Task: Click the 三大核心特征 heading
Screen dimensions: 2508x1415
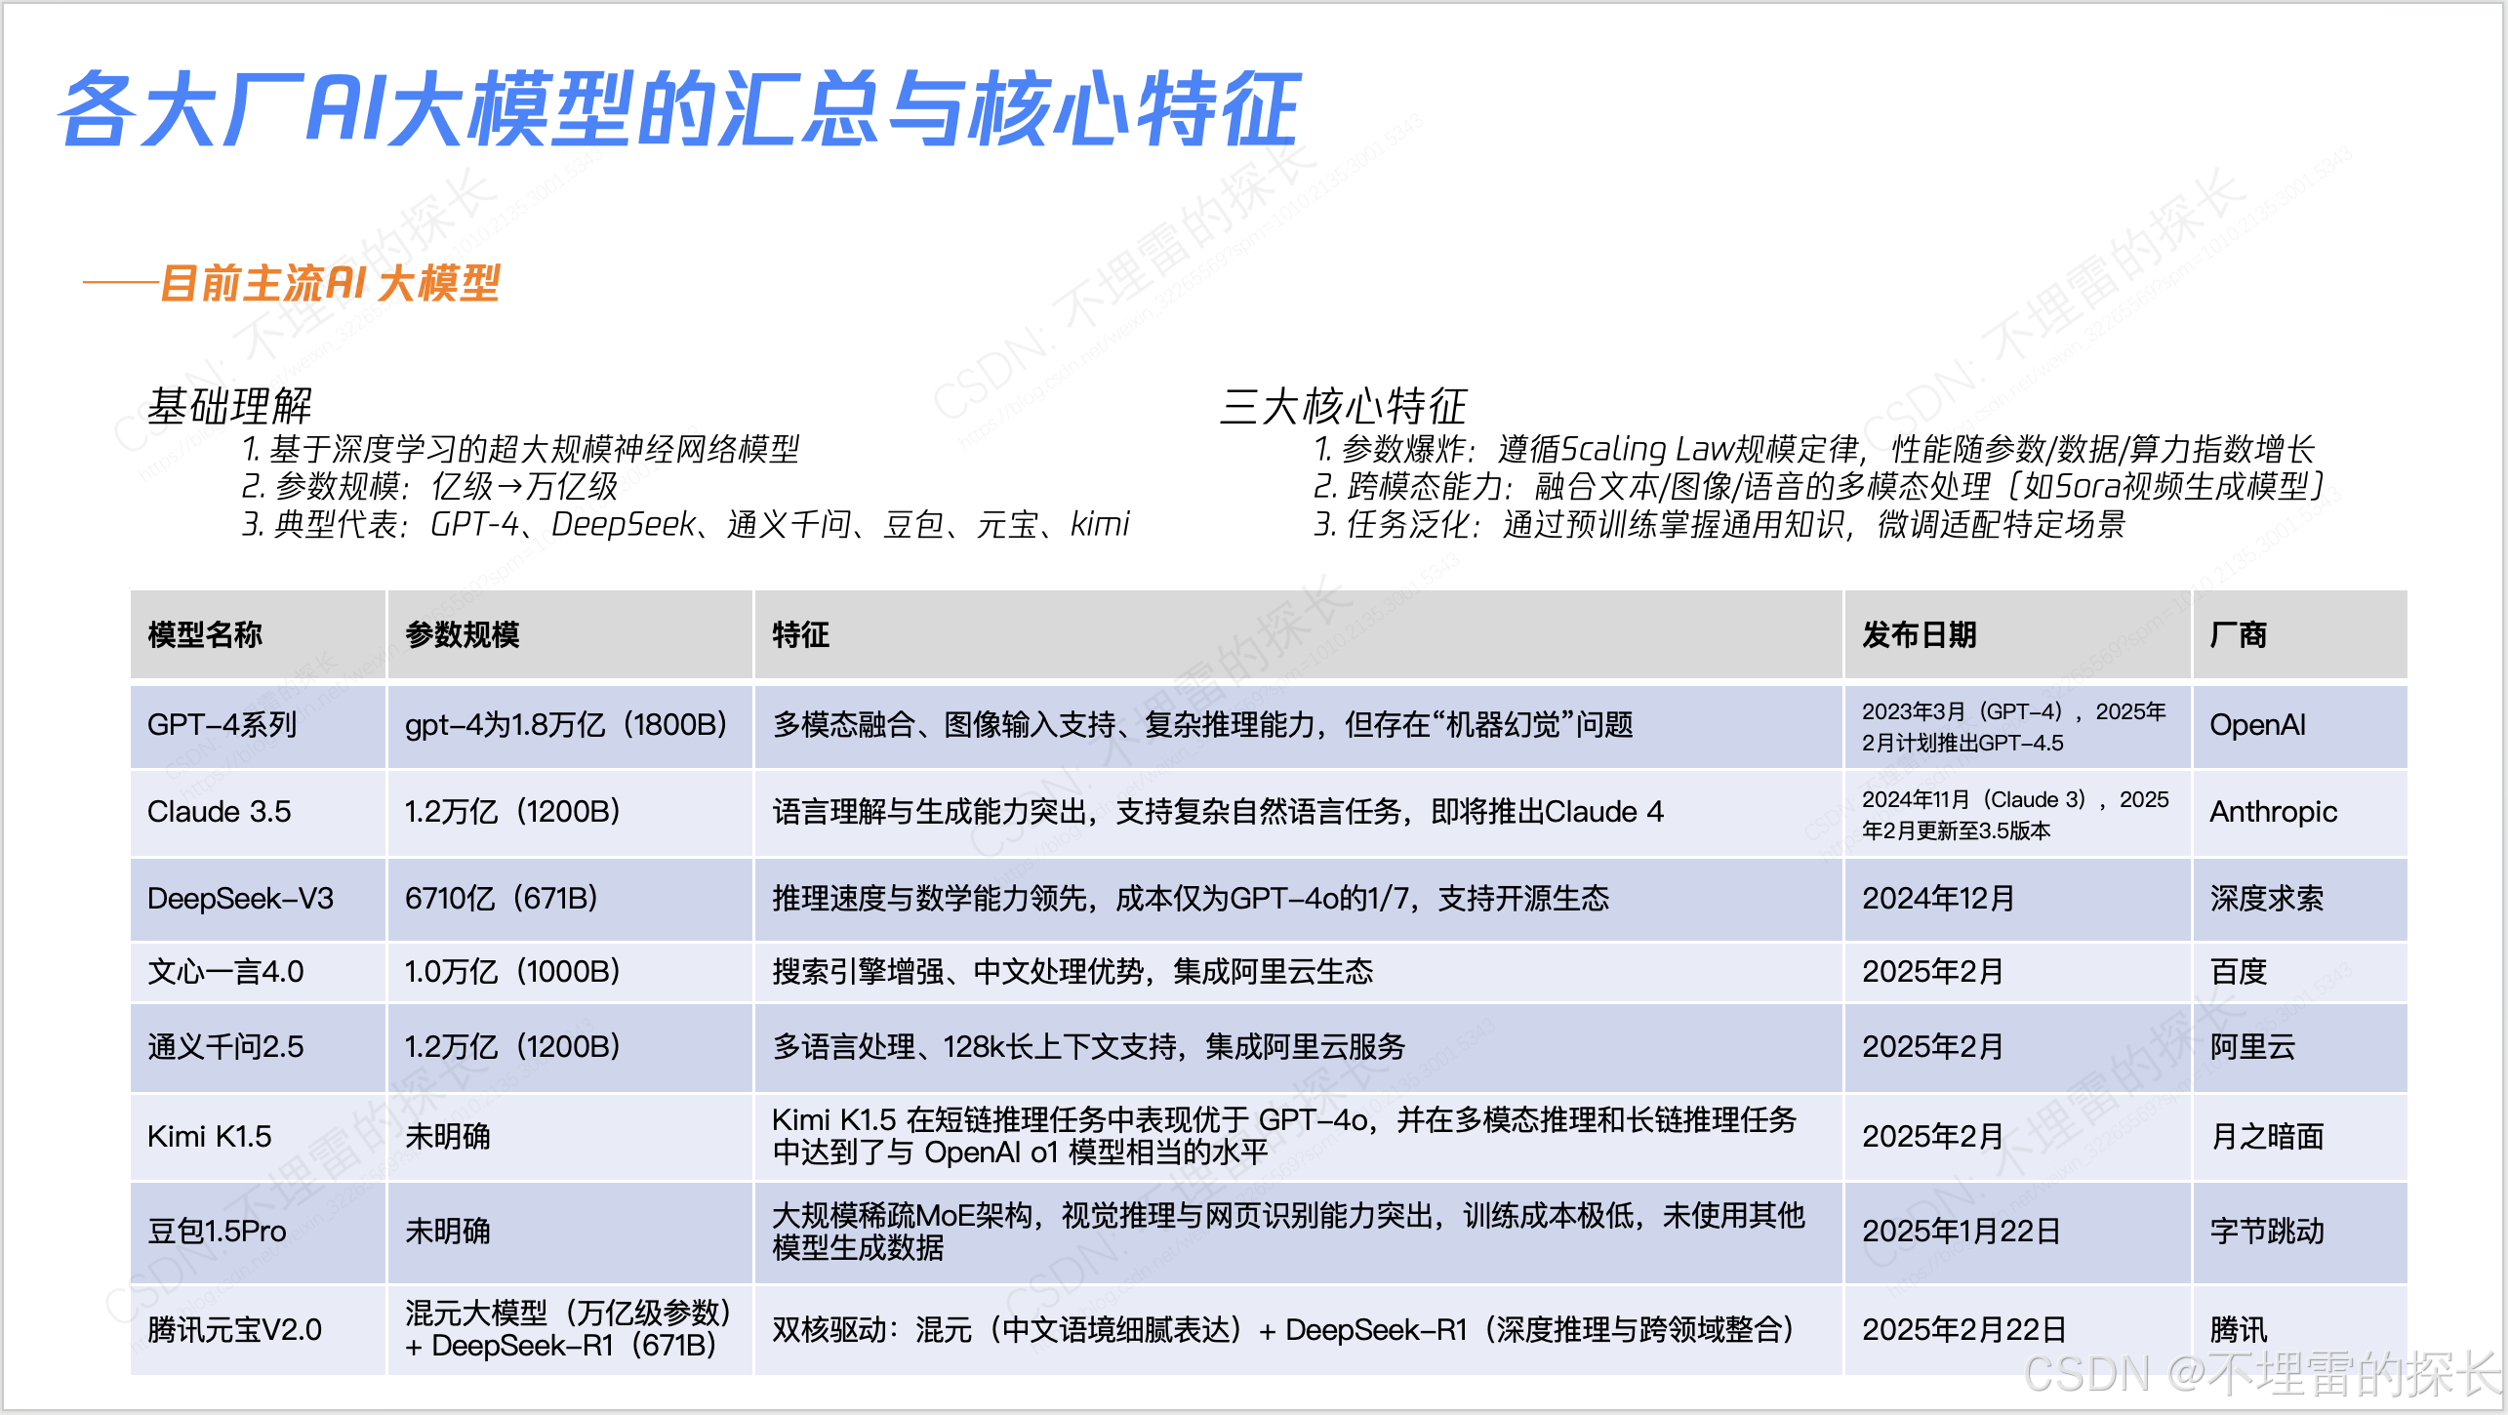Action: click(x=1343, y=406)
